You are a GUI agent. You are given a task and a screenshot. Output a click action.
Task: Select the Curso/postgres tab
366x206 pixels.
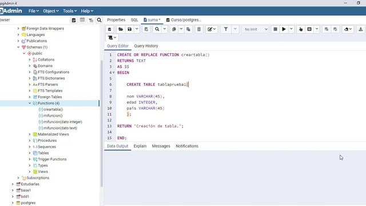point(184,20)
